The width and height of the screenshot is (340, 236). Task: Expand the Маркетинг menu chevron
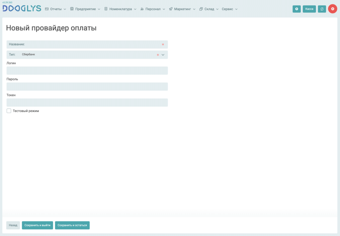194,9
